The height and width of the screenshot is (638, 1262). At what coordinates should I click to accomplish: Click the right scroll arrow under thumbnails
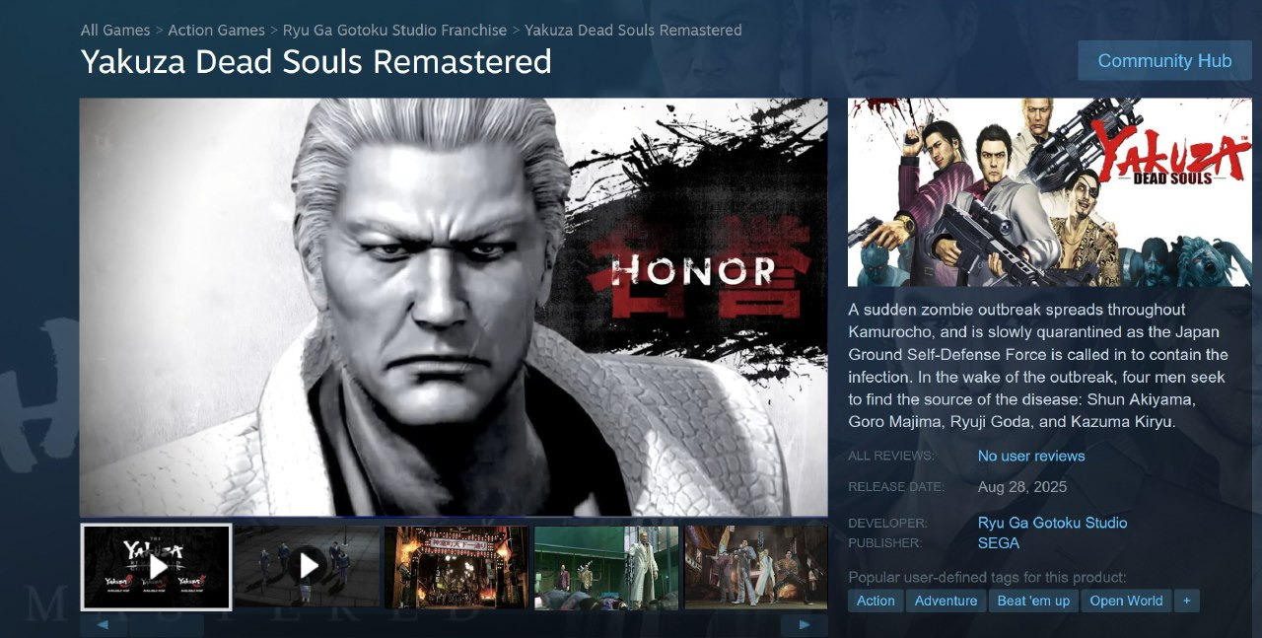click(805, 625)
